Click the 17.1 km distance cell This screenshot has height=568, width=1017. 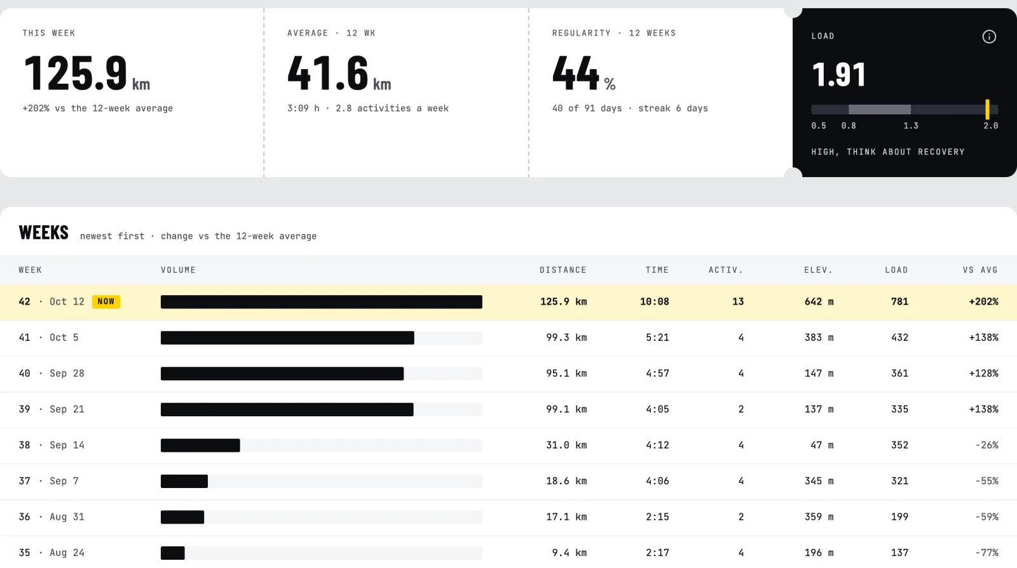(566, 517)
